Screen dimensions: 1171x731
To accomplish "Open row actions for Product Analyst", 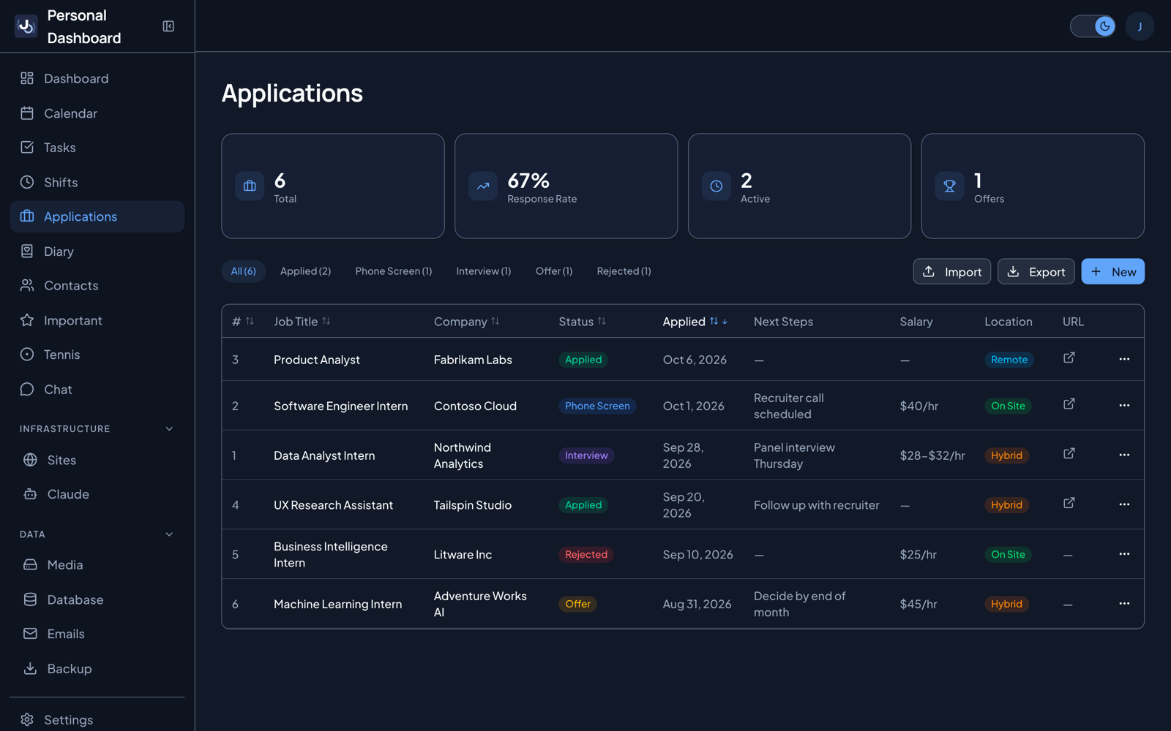I will click(x=1124, y=359).
